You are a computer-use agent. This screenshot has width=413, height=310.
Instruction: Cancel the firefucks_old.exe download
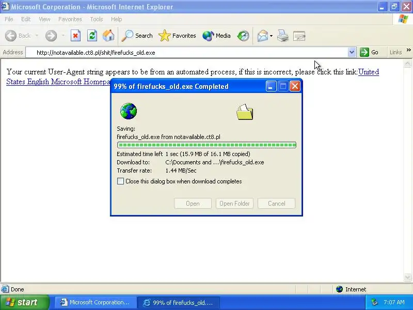[276, 204]
